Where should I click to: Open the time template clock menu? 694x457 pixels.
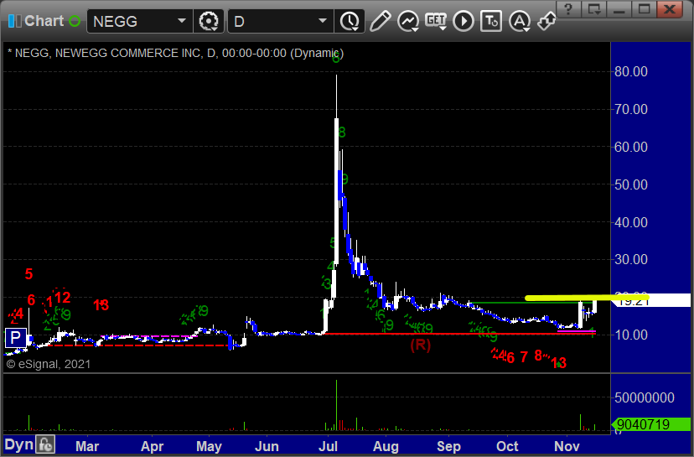[x=350, y=21]
